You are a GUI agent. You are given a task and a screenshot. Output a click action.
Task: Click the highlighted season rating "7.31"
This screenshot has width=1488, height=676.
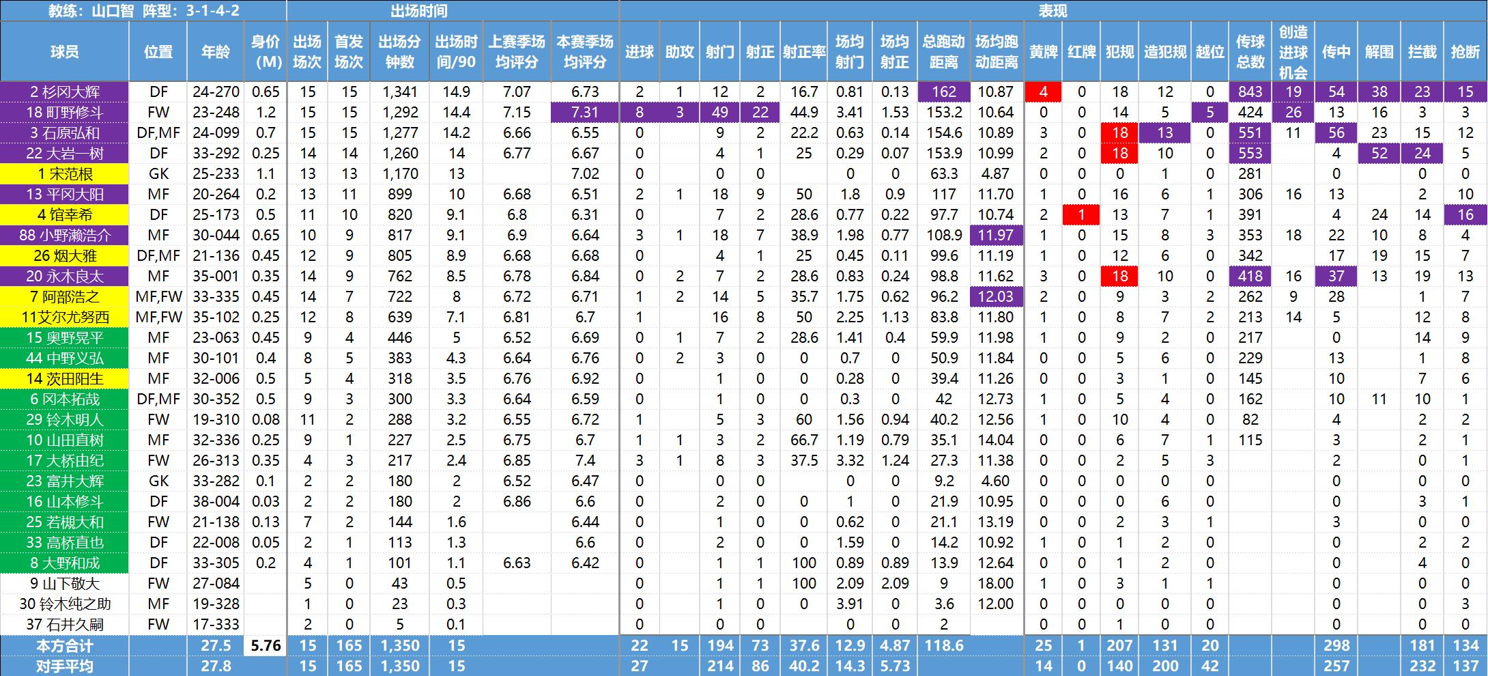click(585, 112)
